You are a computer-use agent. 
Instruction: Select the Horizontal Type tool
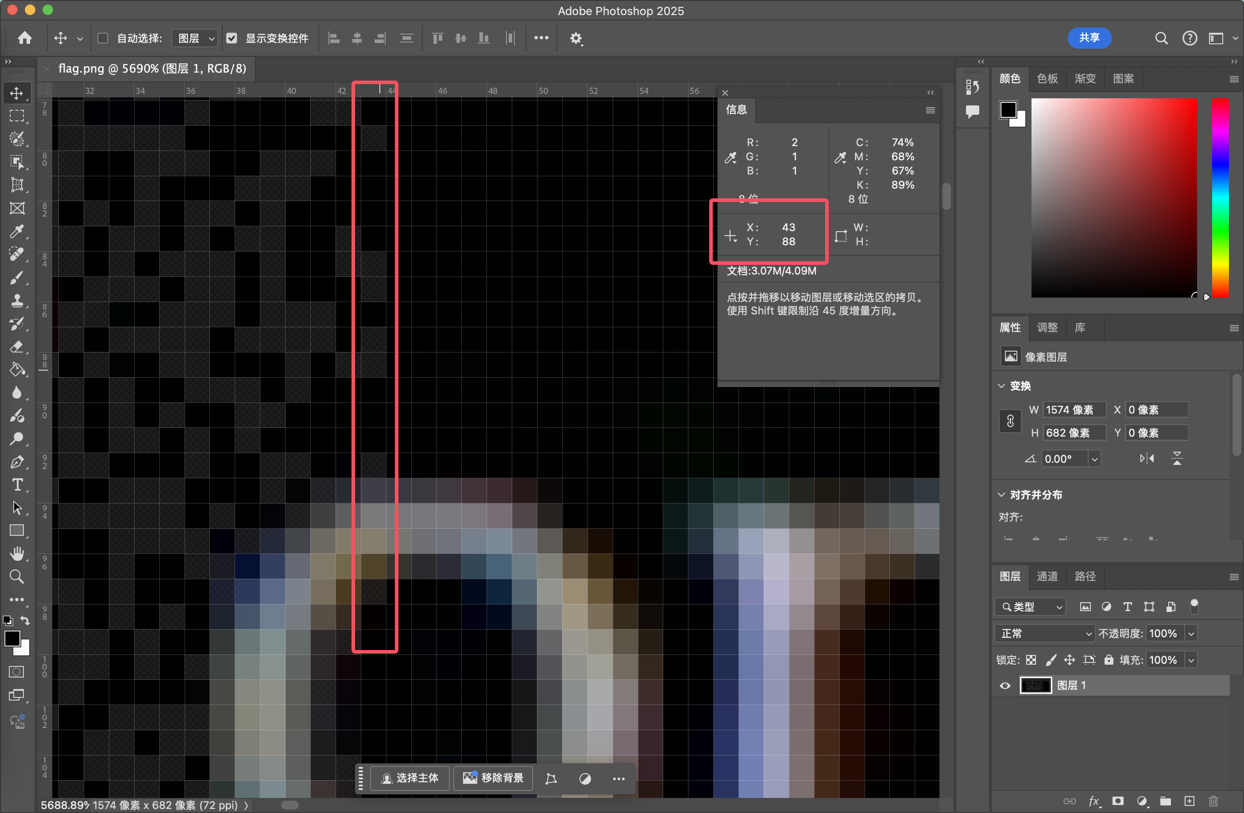tap(17, 485)
